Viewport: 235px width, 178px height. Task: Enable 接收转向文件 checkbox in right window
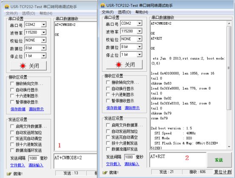point(108,82)
